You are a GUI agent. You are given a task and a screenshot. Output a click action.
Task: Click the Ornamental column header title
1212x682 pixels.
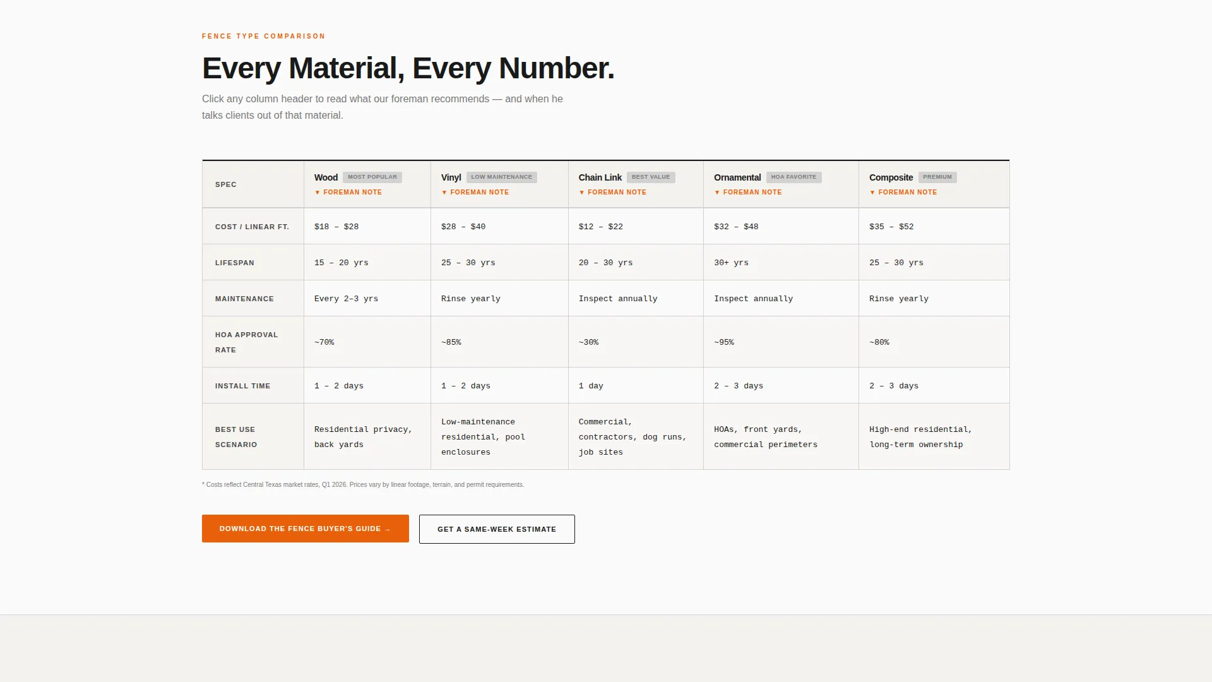tap(737, 177)
